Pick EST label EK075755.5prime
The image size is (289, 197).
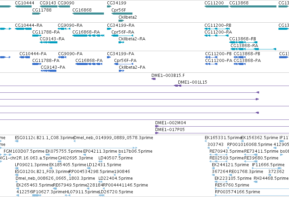point(64,151)
